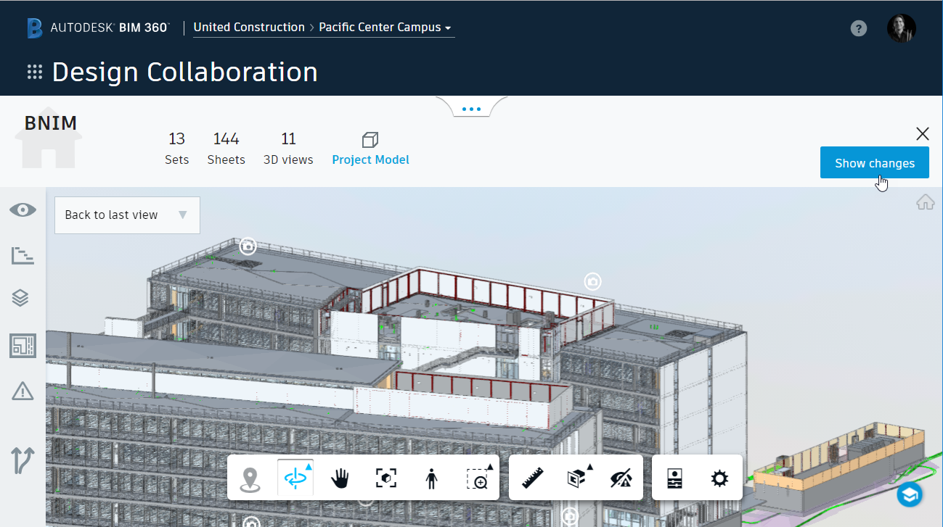943x527 pixels.
Task: Expand the Pacific Center Campus project selector
Action: pyautogui.click(x=385, y=27)
